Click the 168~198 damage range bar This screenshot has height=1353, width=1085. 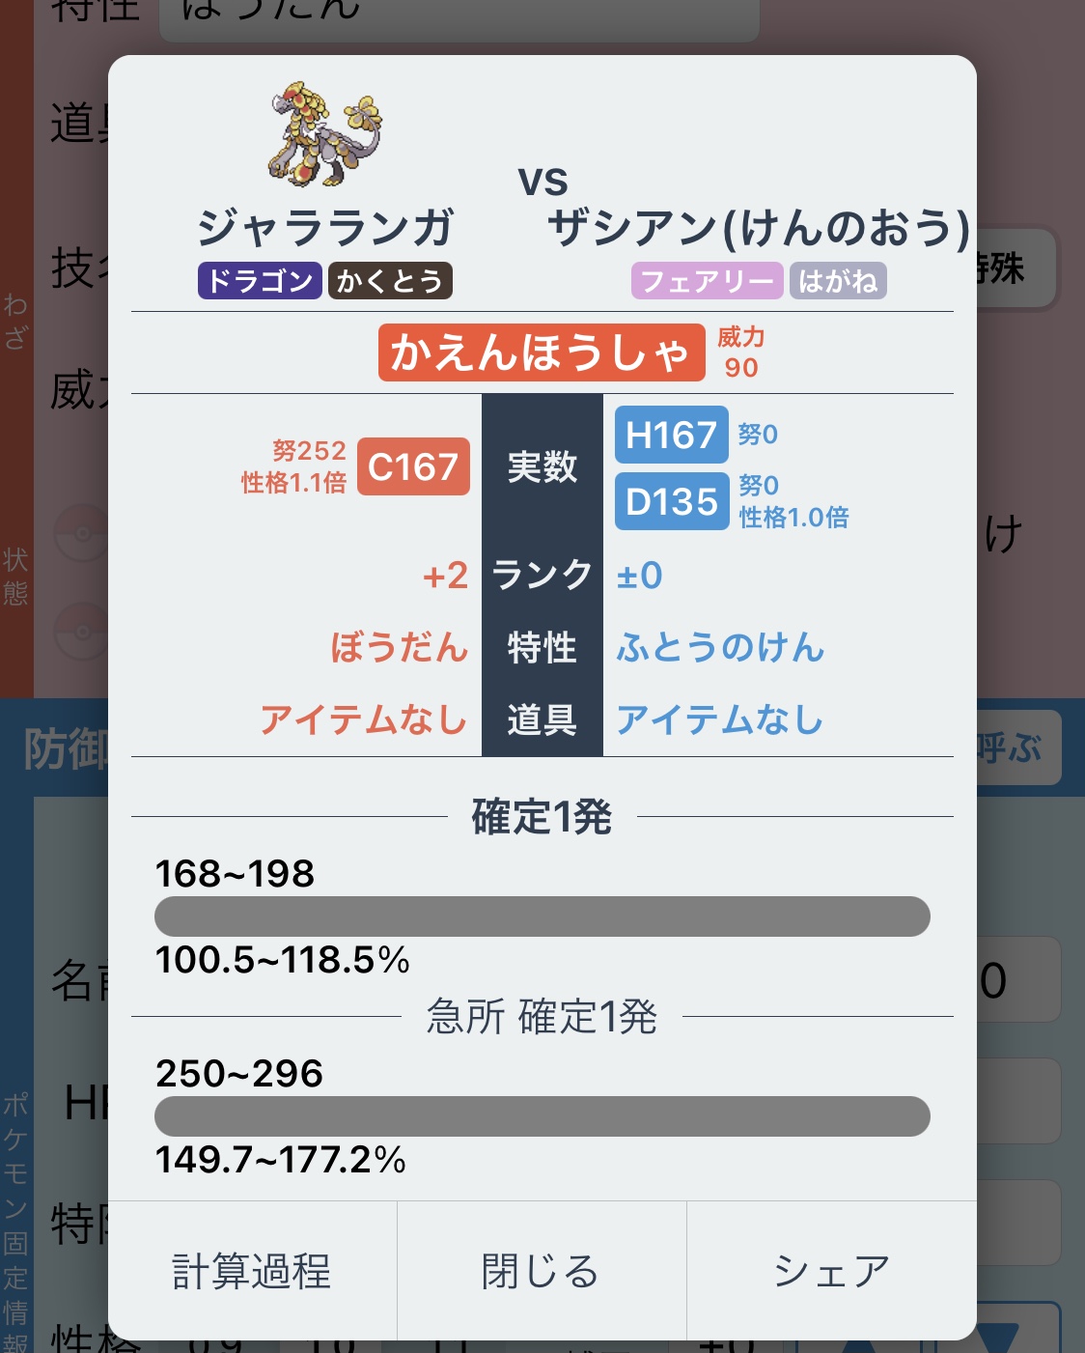click(542, 916)
